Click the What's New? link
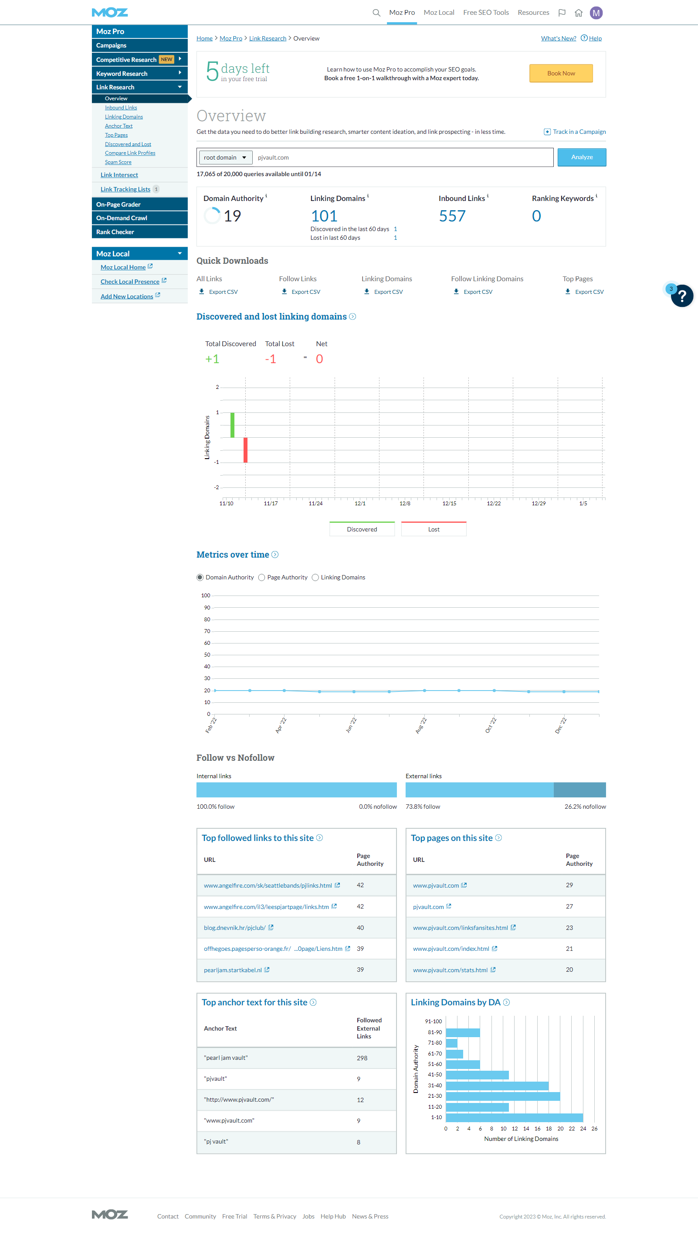698x1239 pixels. point(558,38)
